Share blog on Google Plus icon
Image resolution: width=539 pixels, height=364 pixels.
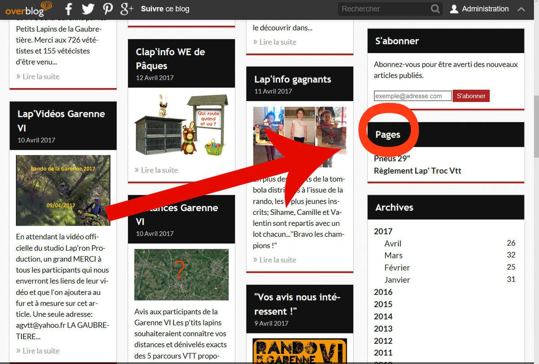(x=127, y=9)
